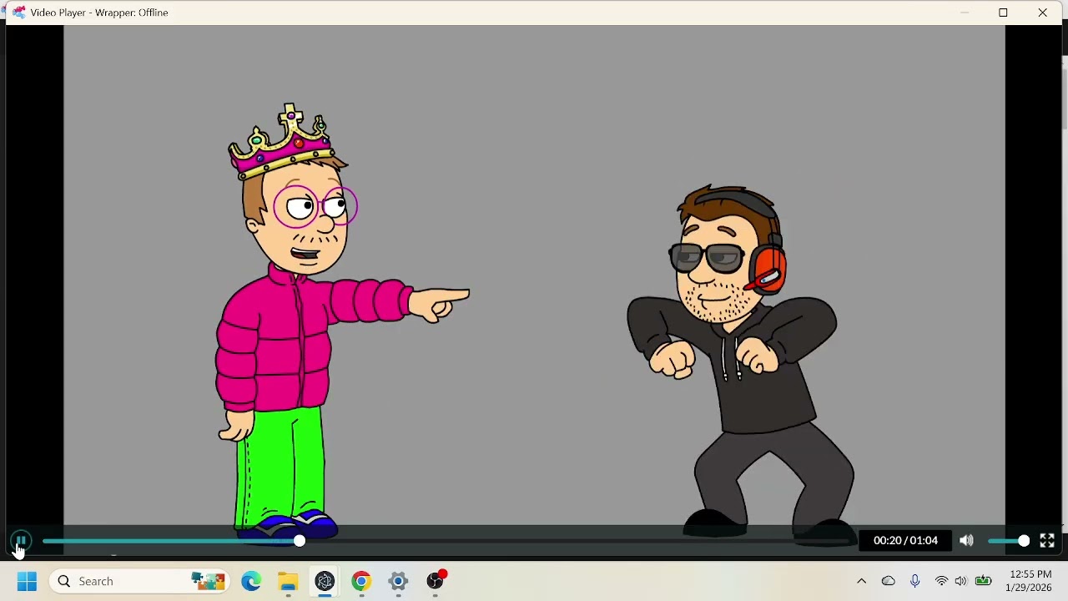Click the video progress bar handle

point(300,541)
